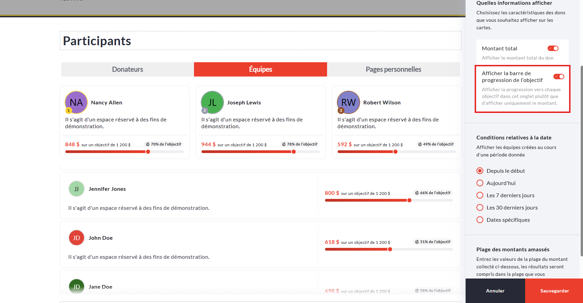Click the rank 3 badge on Robert Wilson

click(x=341, y=111)
